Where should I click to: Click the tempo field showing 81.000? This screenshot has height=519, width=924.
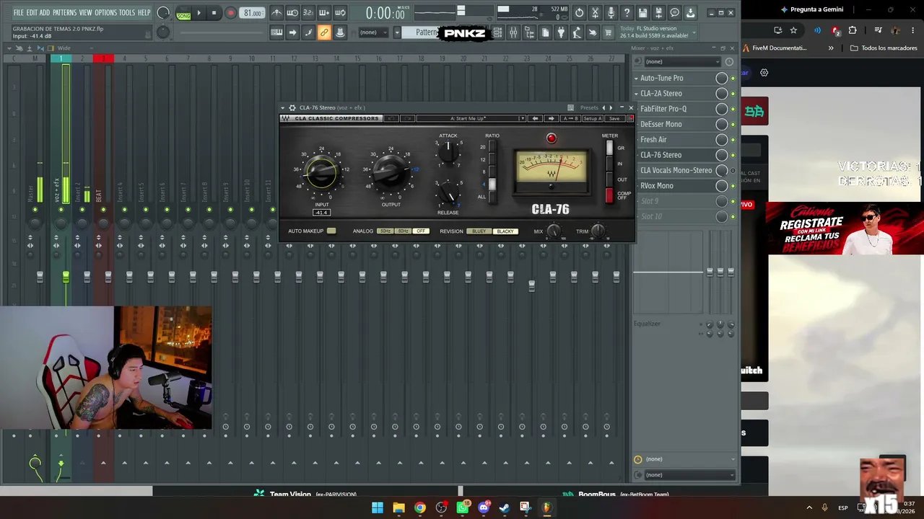(253, 13)
